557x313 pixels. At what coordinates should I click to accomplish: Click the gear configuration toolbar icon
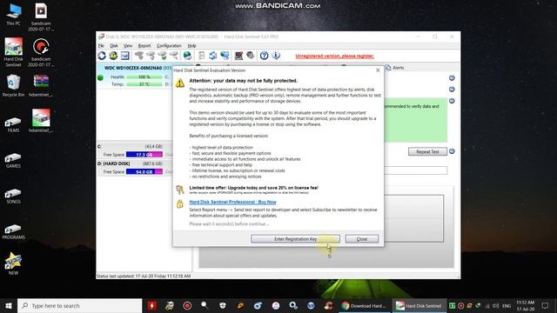click(x=251, y=56)
